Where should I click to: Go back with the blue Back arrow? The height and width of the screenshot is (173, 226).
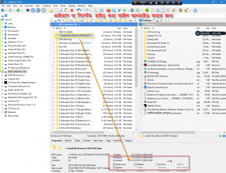(x=3, y=10)
